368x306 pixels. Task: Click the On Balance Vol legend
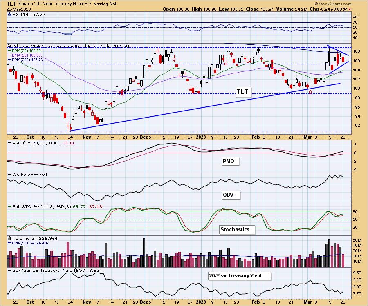pyautogui.click(x=27, y=175)
